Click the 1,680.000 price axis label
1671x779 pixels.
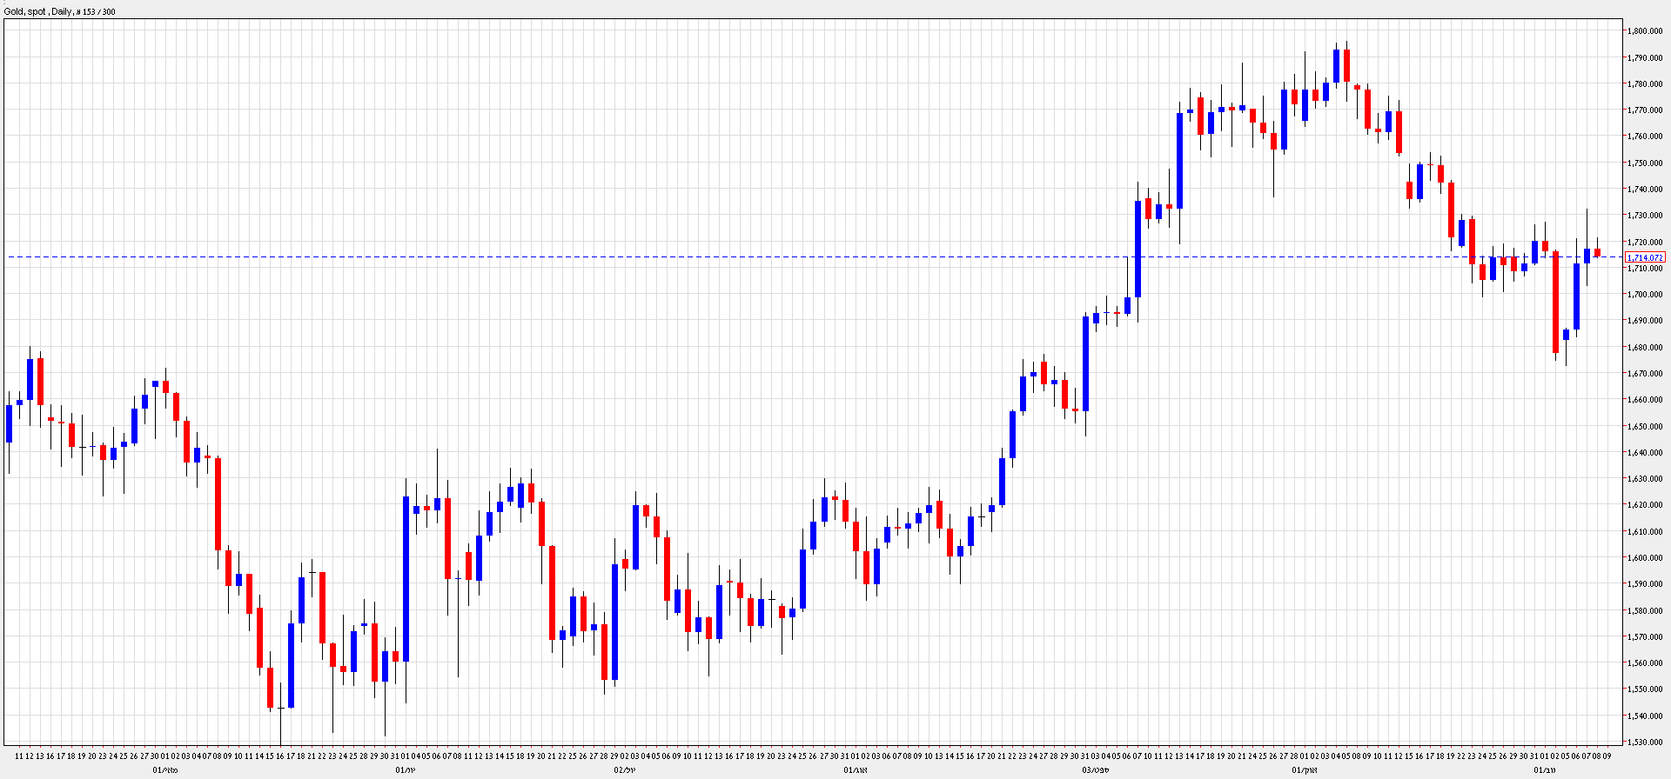1645,348
